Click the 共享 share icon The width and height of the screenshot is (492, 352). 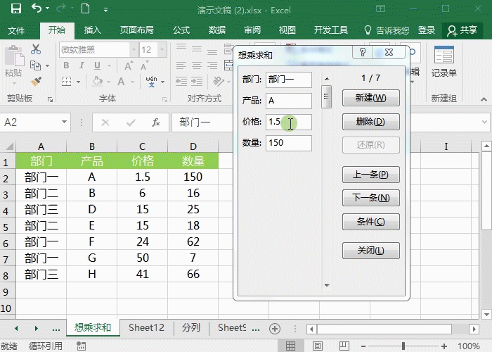(x=462, y=30)
